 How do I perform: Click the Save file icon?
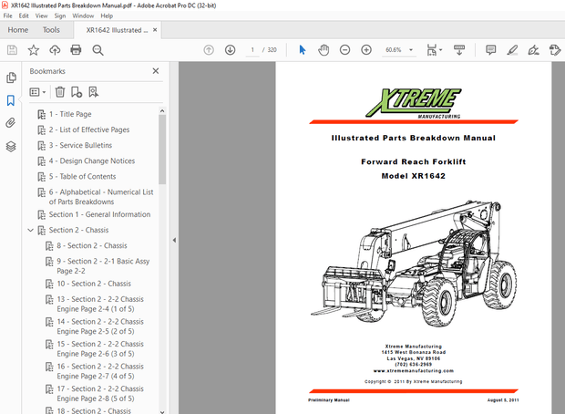point(12,50)
